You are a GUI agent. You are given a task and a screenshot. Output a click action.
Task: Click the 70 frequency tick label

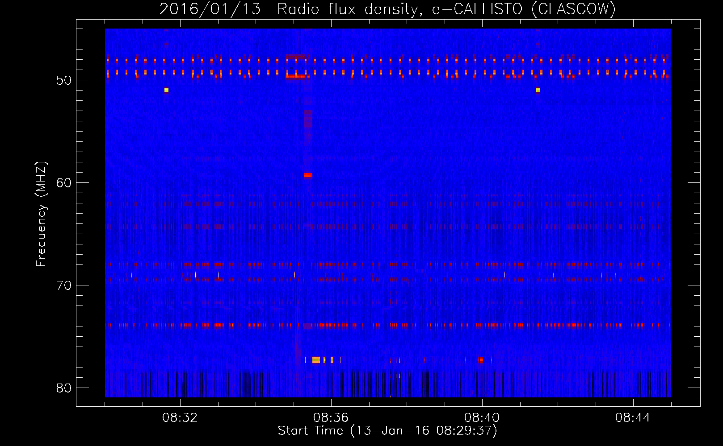pos(64,285)
